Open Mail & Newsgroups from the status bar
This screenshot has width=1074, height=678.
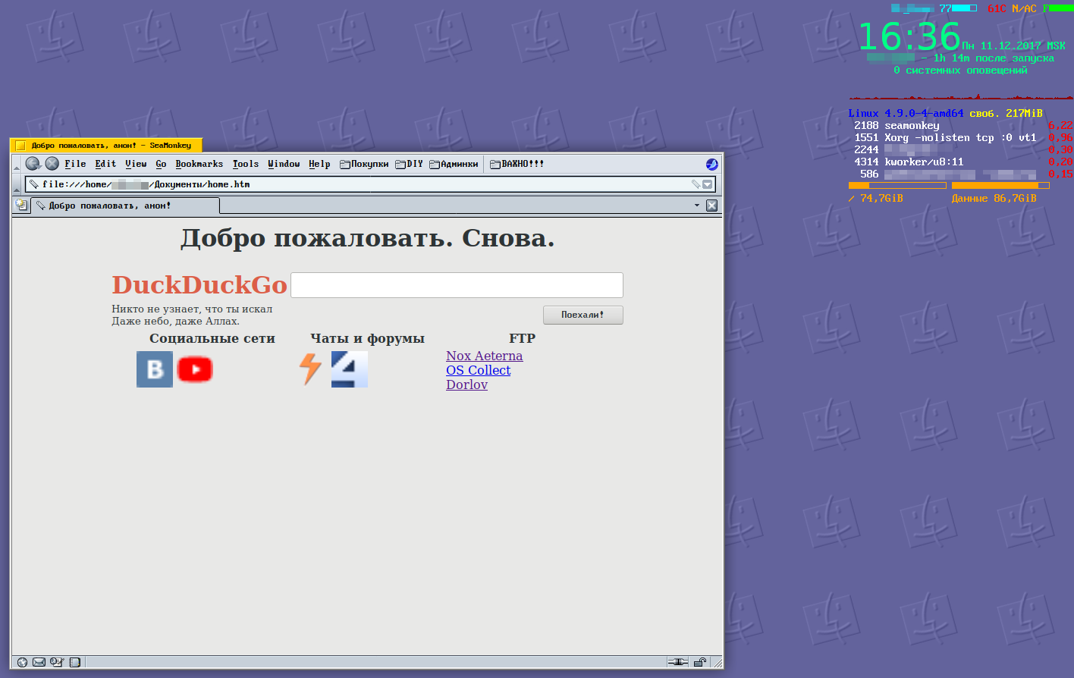coord(39,662)
